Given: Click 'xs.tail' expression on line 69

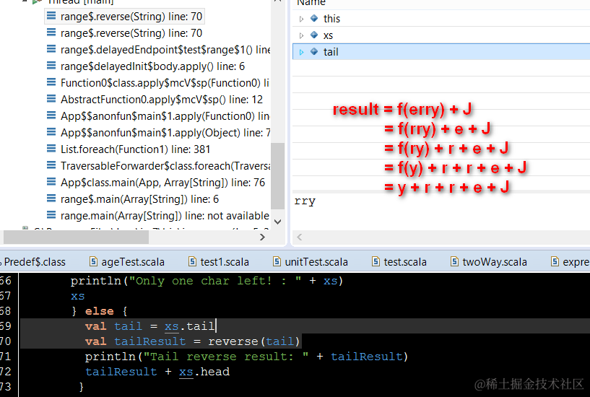Looking at the screenshot, I should (x=189, y=326).
